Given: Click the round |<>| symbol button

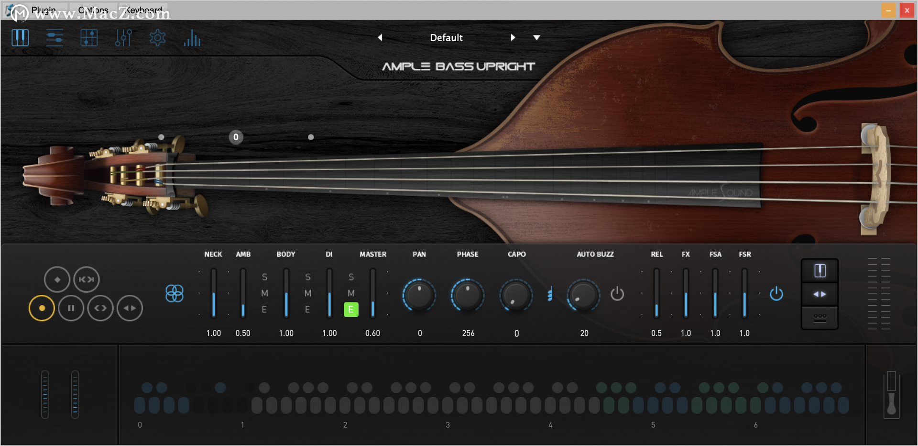Looking at the screenshot, I should coord(87,279).
